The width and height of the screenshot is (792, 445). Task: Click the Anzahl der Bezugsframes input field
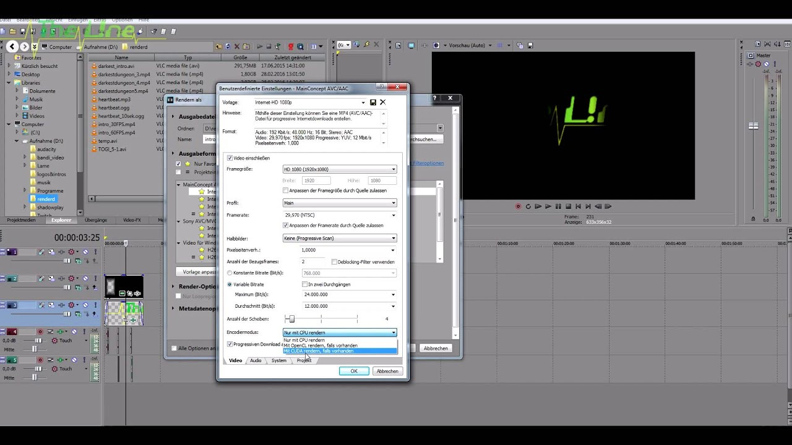[314, 261]
